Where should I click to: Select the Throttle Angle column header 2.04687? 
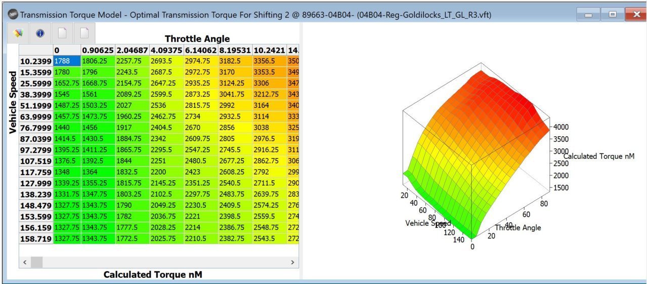click(132, 51)
